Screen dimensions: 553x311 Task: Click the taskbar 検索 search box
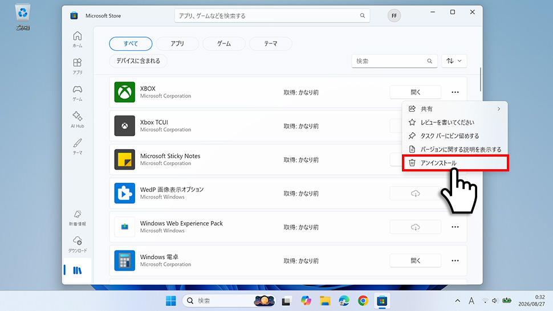pyautogui.click(x=229, y=301)
